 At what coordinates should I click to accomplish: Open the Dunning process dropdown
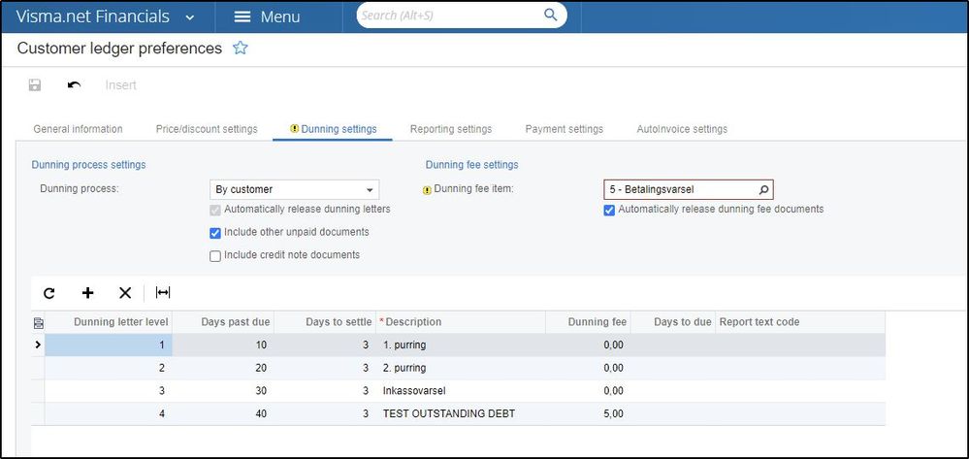[370, 190]
